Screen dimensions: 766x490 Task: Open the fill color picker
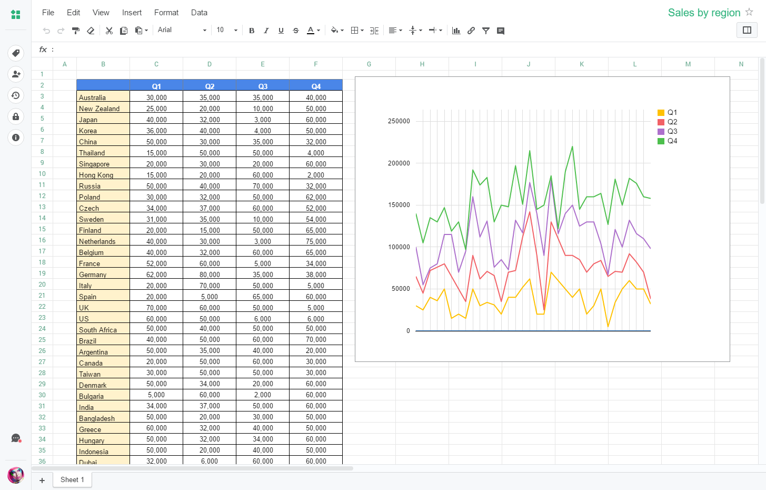point(337,31)
